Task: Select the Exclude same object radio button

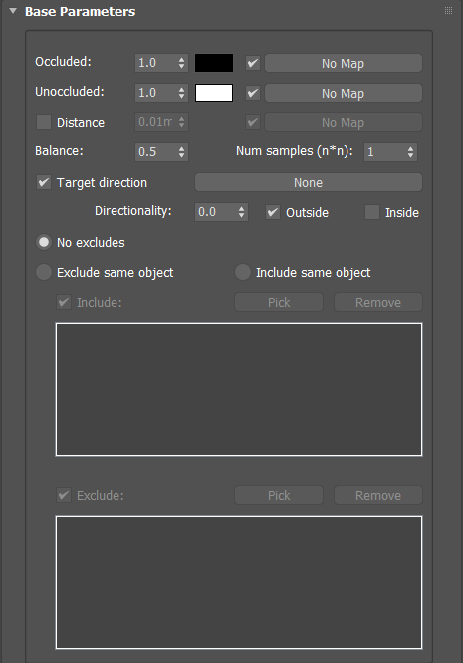Action: 44,272
